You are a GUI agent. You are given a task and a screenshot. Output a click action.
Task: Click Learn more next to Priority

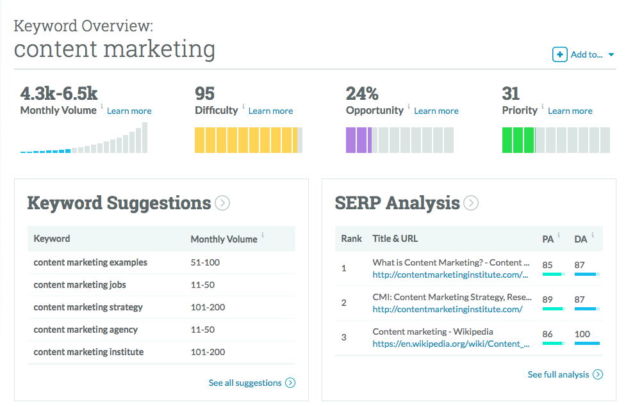click(x=570, y=111)
